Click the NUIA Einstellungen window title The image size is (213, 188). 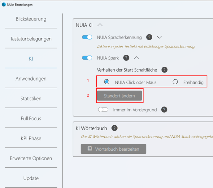click(x=20, y=5)
